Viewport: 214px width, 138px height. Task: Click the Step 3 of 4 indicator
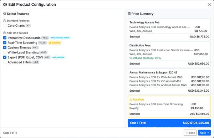pos(10,133)
